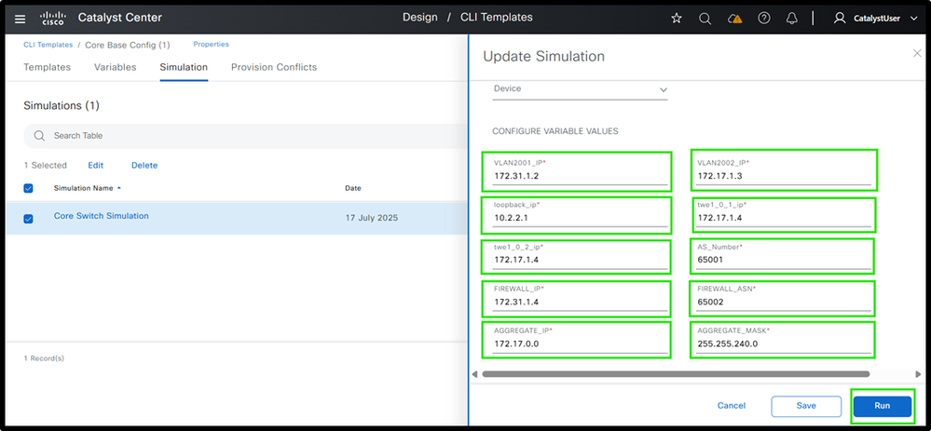Click the Save button
Image resolution: width=931 pixels, height=431 pixels.
pyautogui.click(x=806, y=406)
